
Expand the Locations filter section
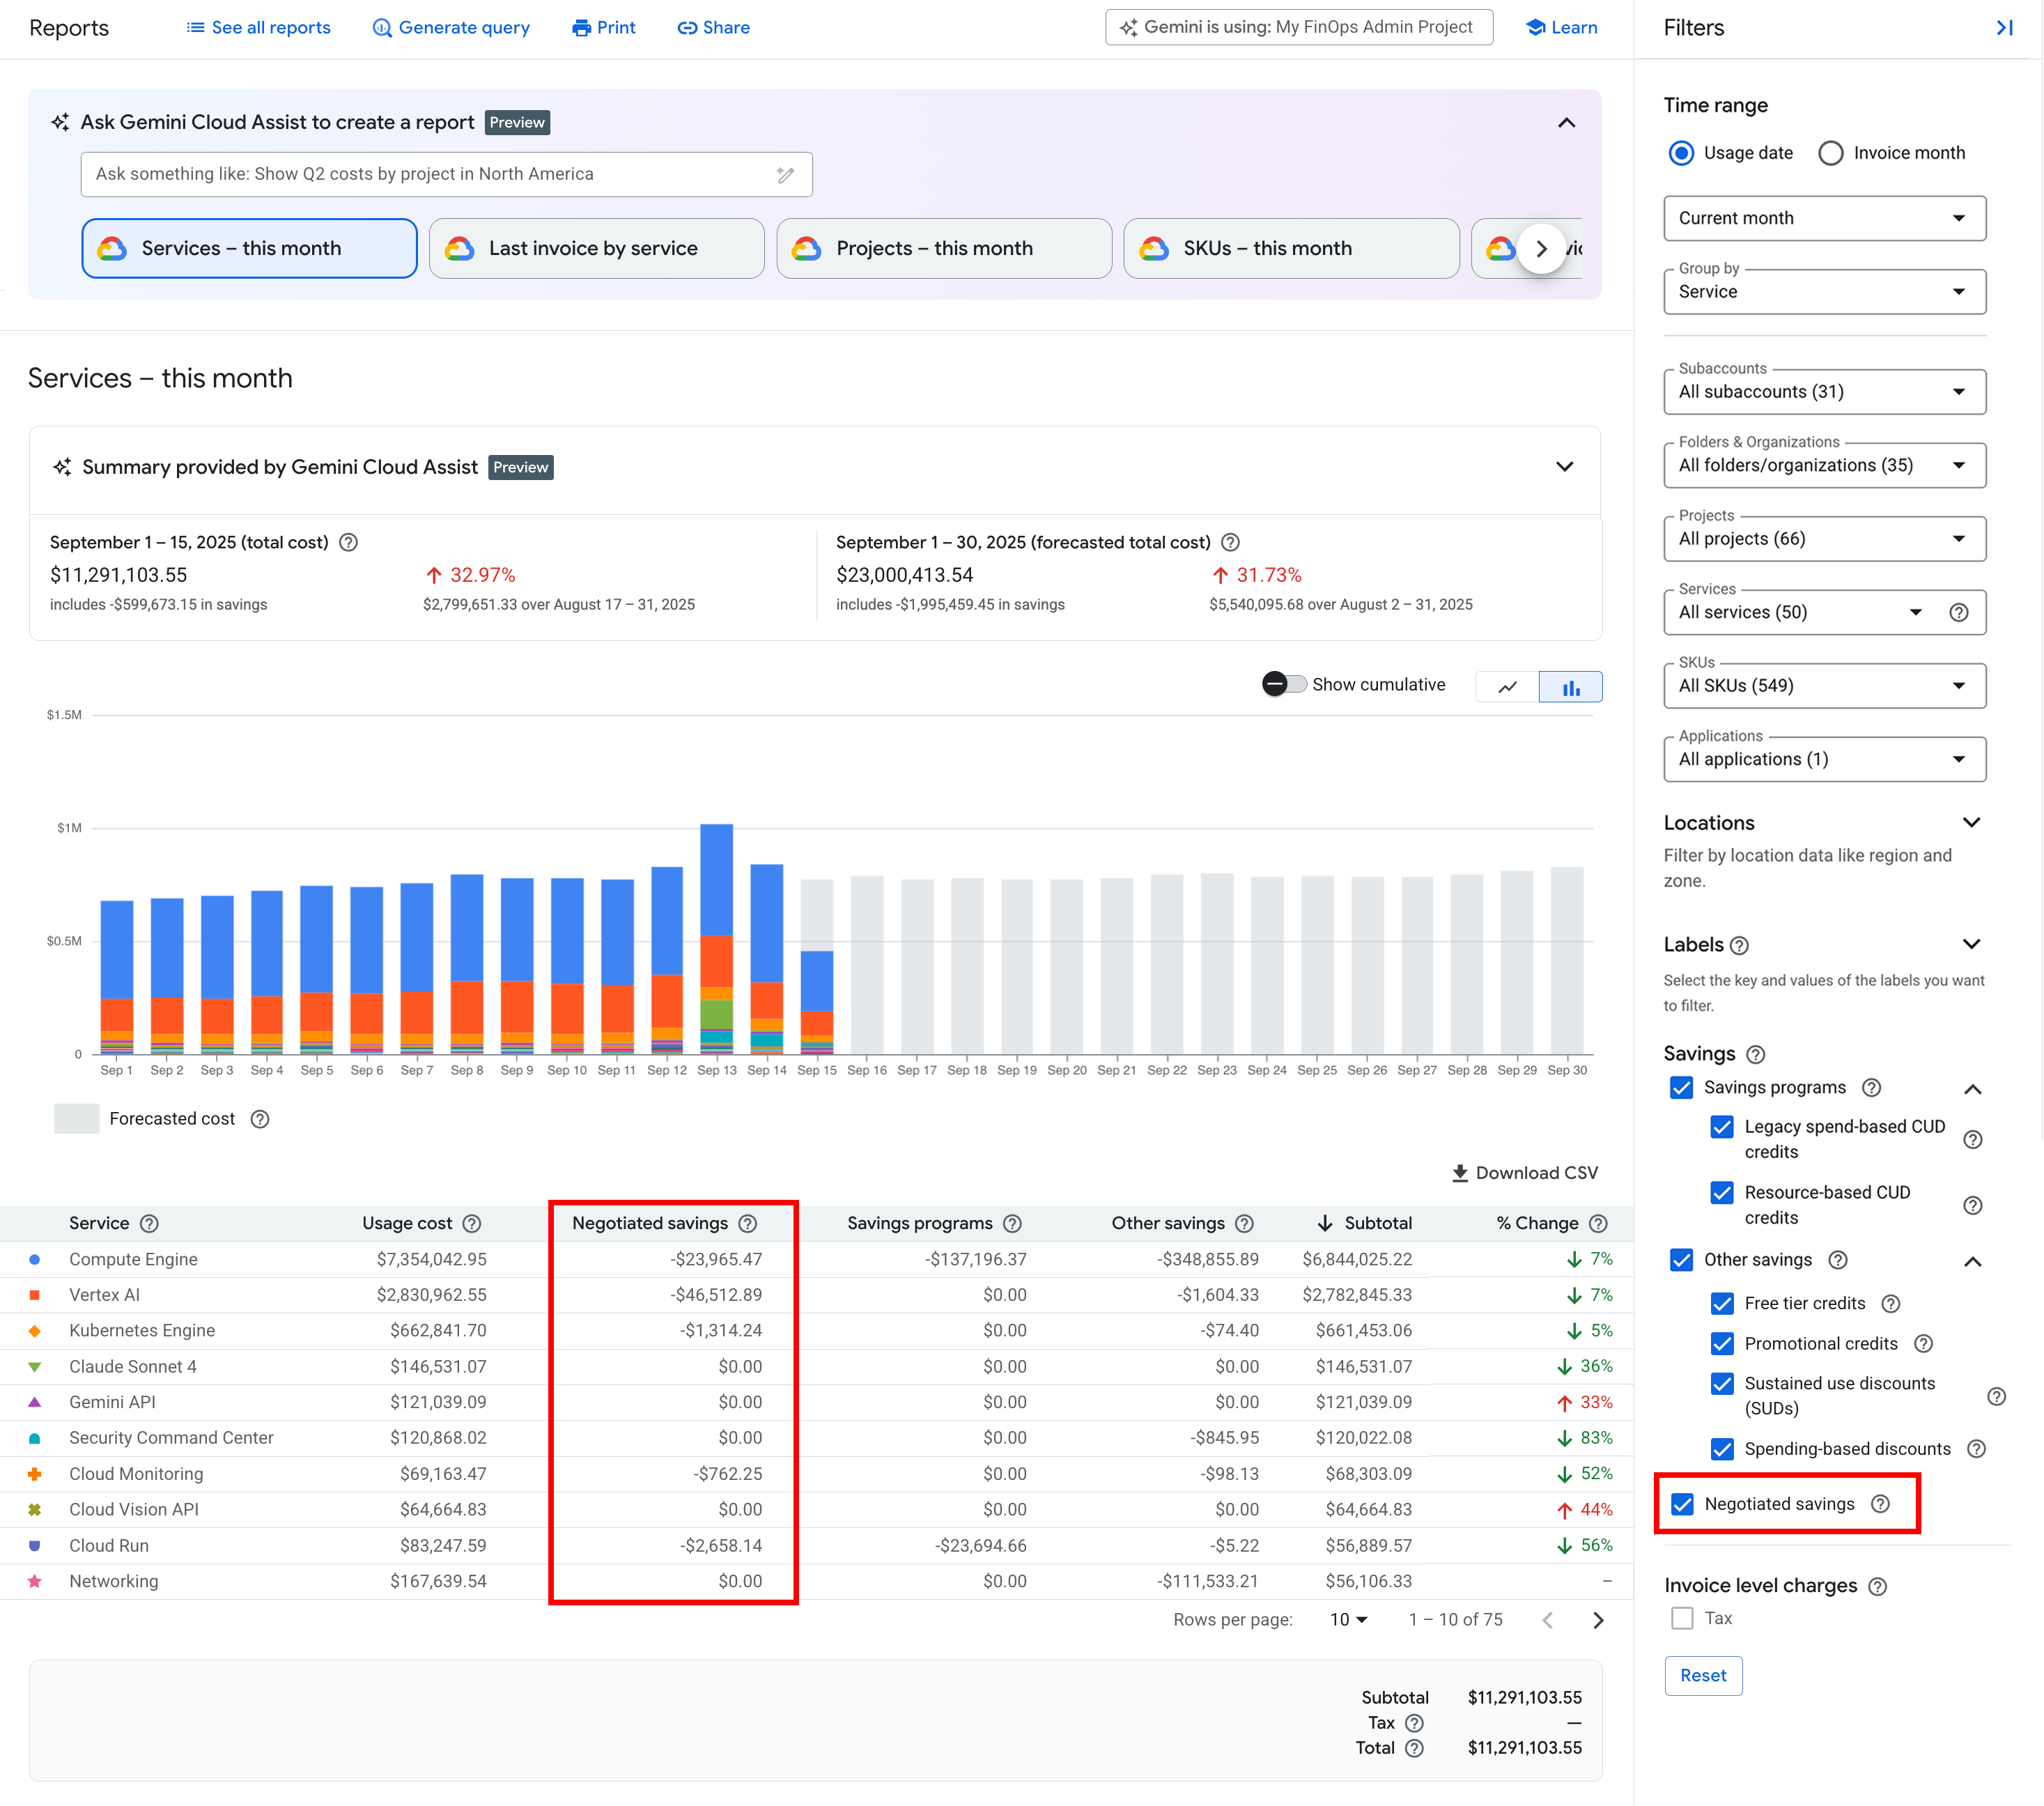[1971, 822]
